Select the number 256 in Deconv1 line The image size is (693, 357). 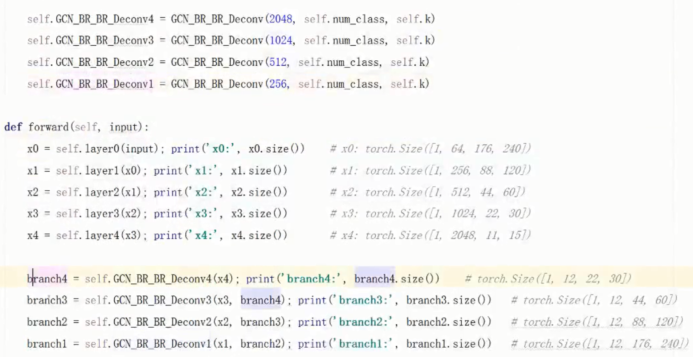pos(278,84)
